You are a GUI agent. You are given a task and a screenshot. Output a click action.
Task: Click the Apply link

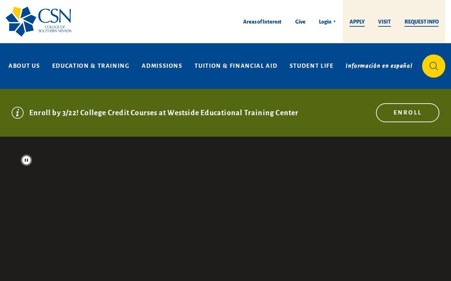click(x=357, y=22)
